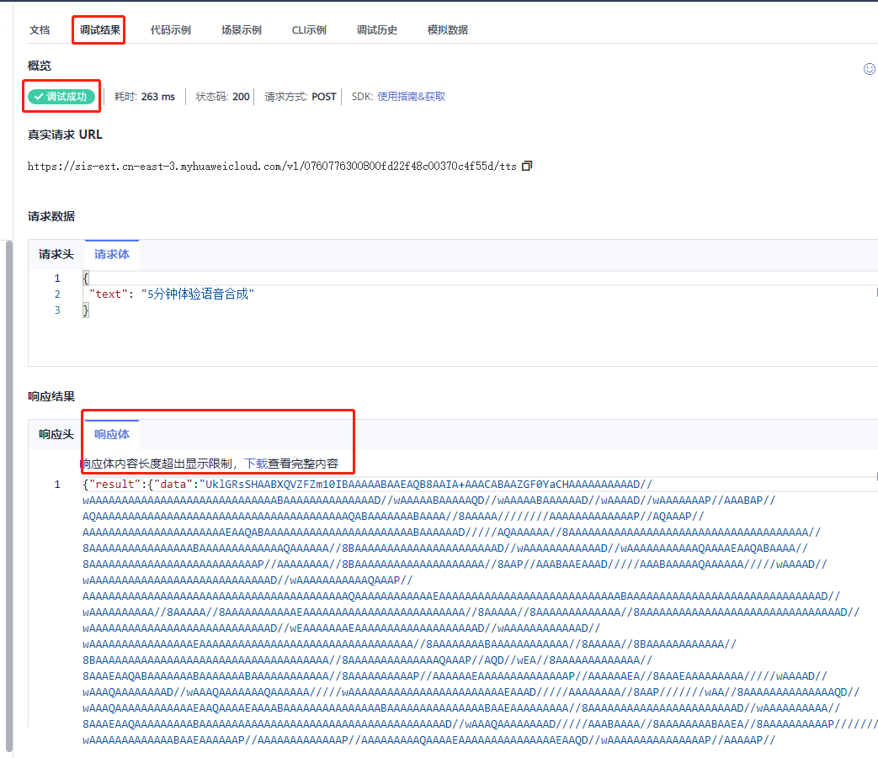Select the 调试结果 tab
Image resolution: width=878 pixels, height=758 pixels.
point(99,29)
